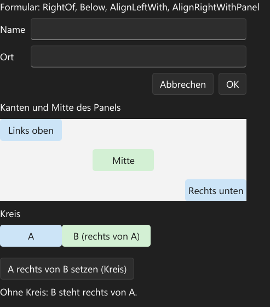This screenshot has width=270, height=307.
Task: Click Kanten und Mitte des Panels heading
Action: pos(60,107)
